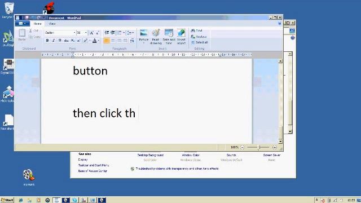
Task: Open the WordPad application menu button
Action: (x=22, y=24)
